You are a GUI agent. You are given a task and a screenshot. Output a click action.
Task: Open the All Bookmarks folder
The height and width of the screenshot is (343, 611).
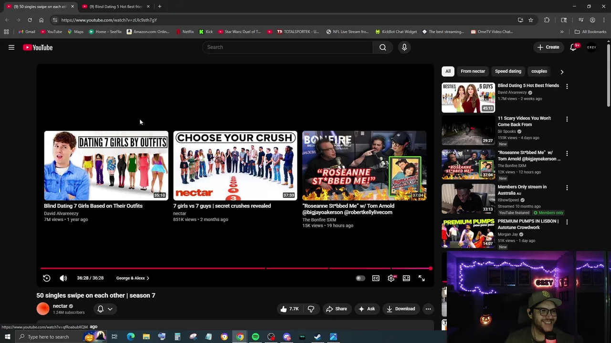(590, 32)
